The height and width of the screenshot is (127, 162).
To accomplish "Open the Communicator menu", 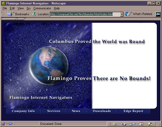I will click(x=42, y=8).
